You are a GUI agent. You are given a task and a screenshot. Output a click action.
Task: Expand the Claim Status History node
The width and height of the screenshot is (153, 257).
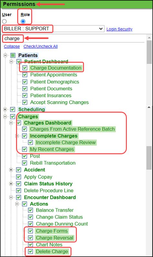[x=11, y=183]
